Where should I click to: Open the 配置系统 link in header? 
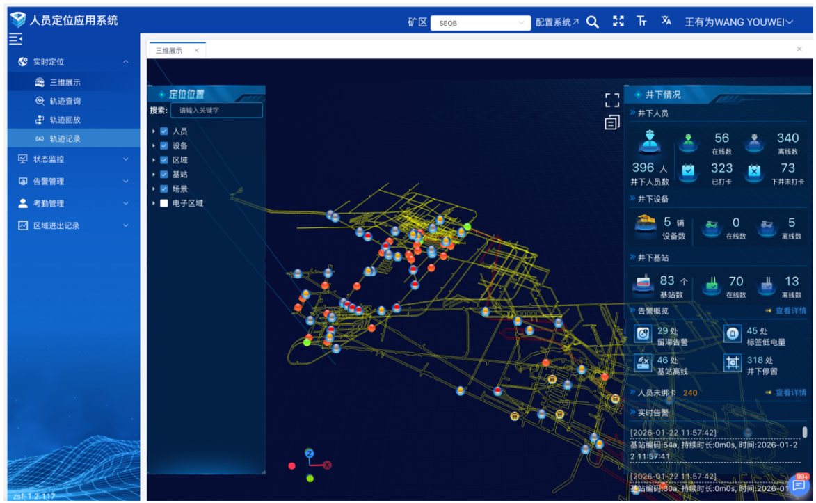[557, 22]
